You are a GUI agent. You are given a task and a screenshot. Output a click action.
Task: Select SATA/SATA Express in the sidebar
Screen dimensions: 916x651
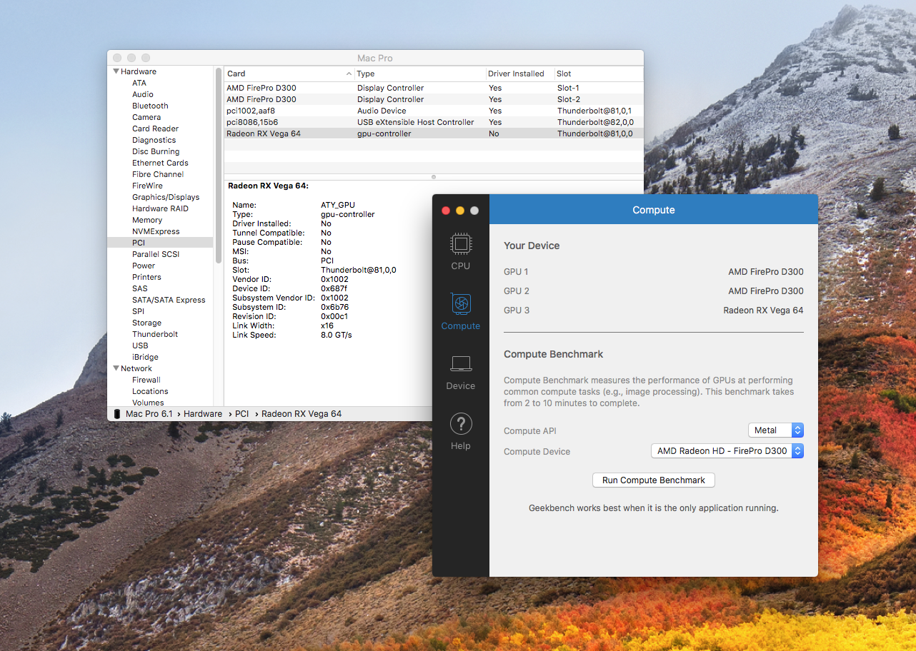pos(169,300)
